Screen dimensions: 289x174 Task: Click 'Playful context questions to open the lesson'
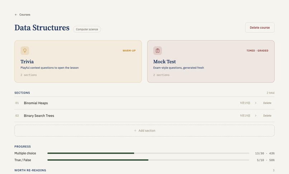coord(49,68)
